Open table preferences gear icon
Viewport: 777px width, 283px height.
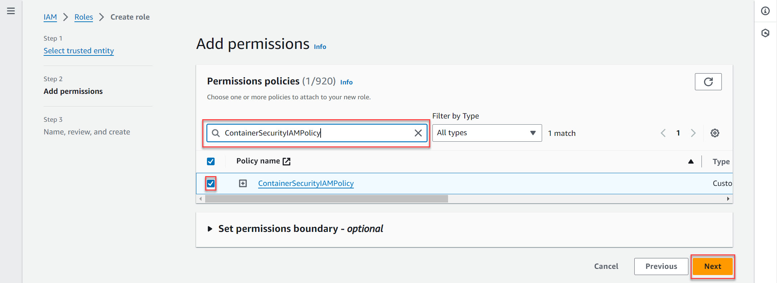(x=715, y=133)
